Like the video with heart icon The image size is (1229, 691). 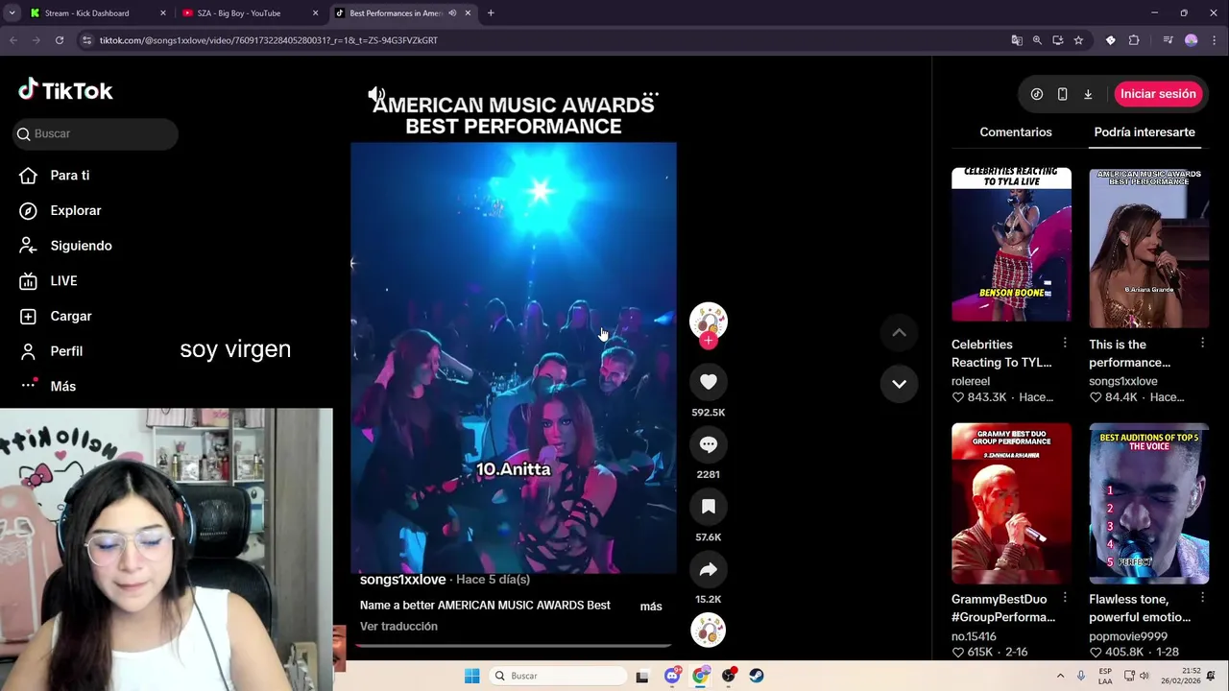pyautogui.click(x=709, y=382)
